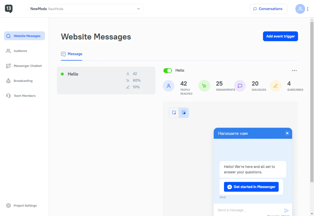
Task: Expand the NewModa project dropdown
Action: [86, 9]
